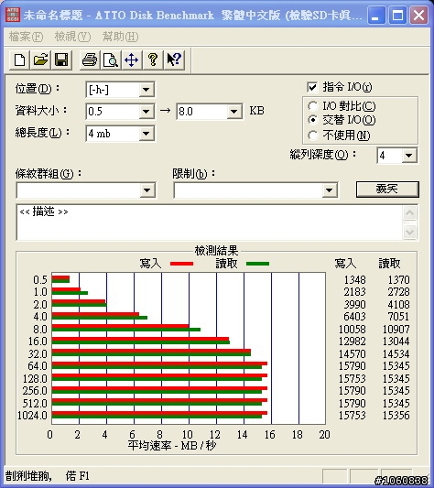
Task: Click description box scroll up arrow
Action: [x=409, y=213]
